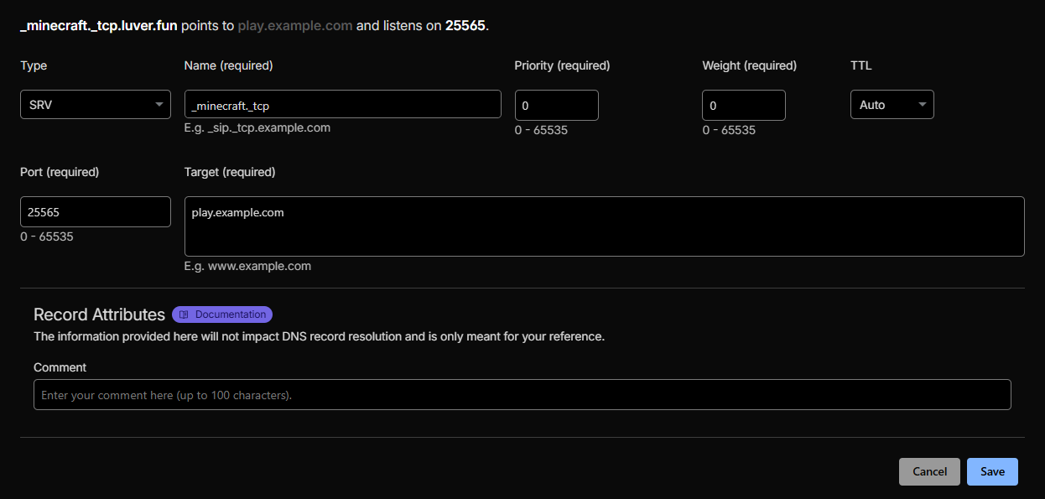Viewport: 1045px width, 499px height.
Task: Open the Type SRV dropdown
Action: click(x=96, y=105)
